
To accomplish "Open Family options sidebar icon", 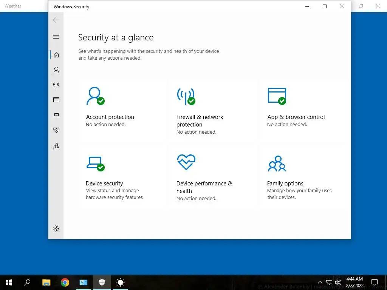I will click(x=56, y=146).
